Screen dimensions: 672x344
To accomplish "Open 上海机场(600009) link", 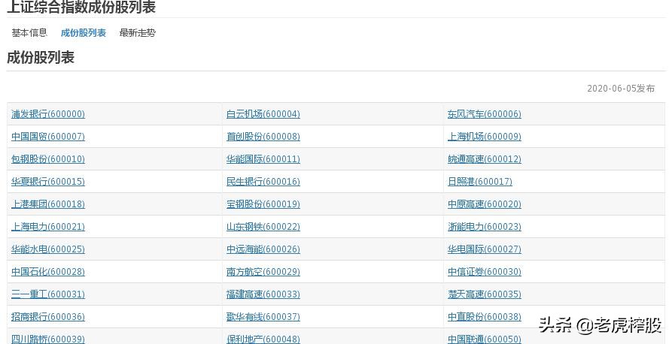I will [x=485, y=137].
